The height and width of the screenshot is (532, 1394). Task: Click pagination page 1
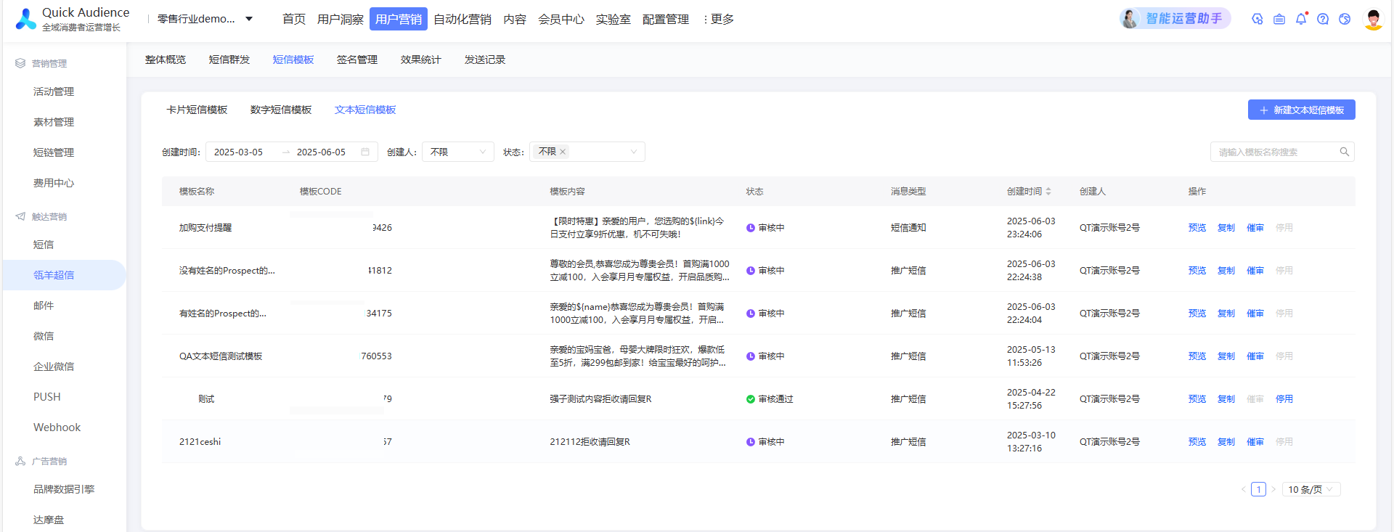[x=1259, y=489]
